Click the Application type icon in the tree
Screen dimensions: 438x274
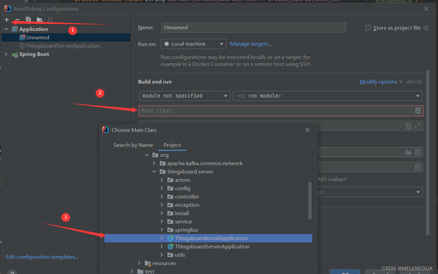15,29
